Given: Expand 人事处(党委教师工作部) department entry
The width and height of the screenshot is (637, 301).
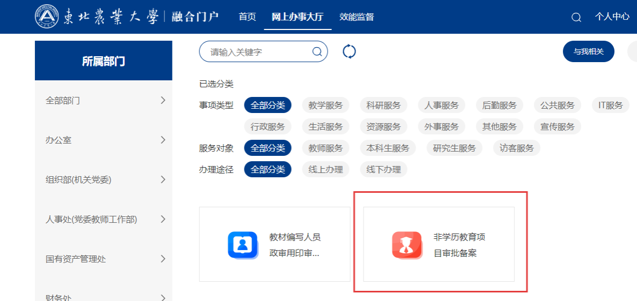Looking at the screenshot, I should (x=103, y=219).
